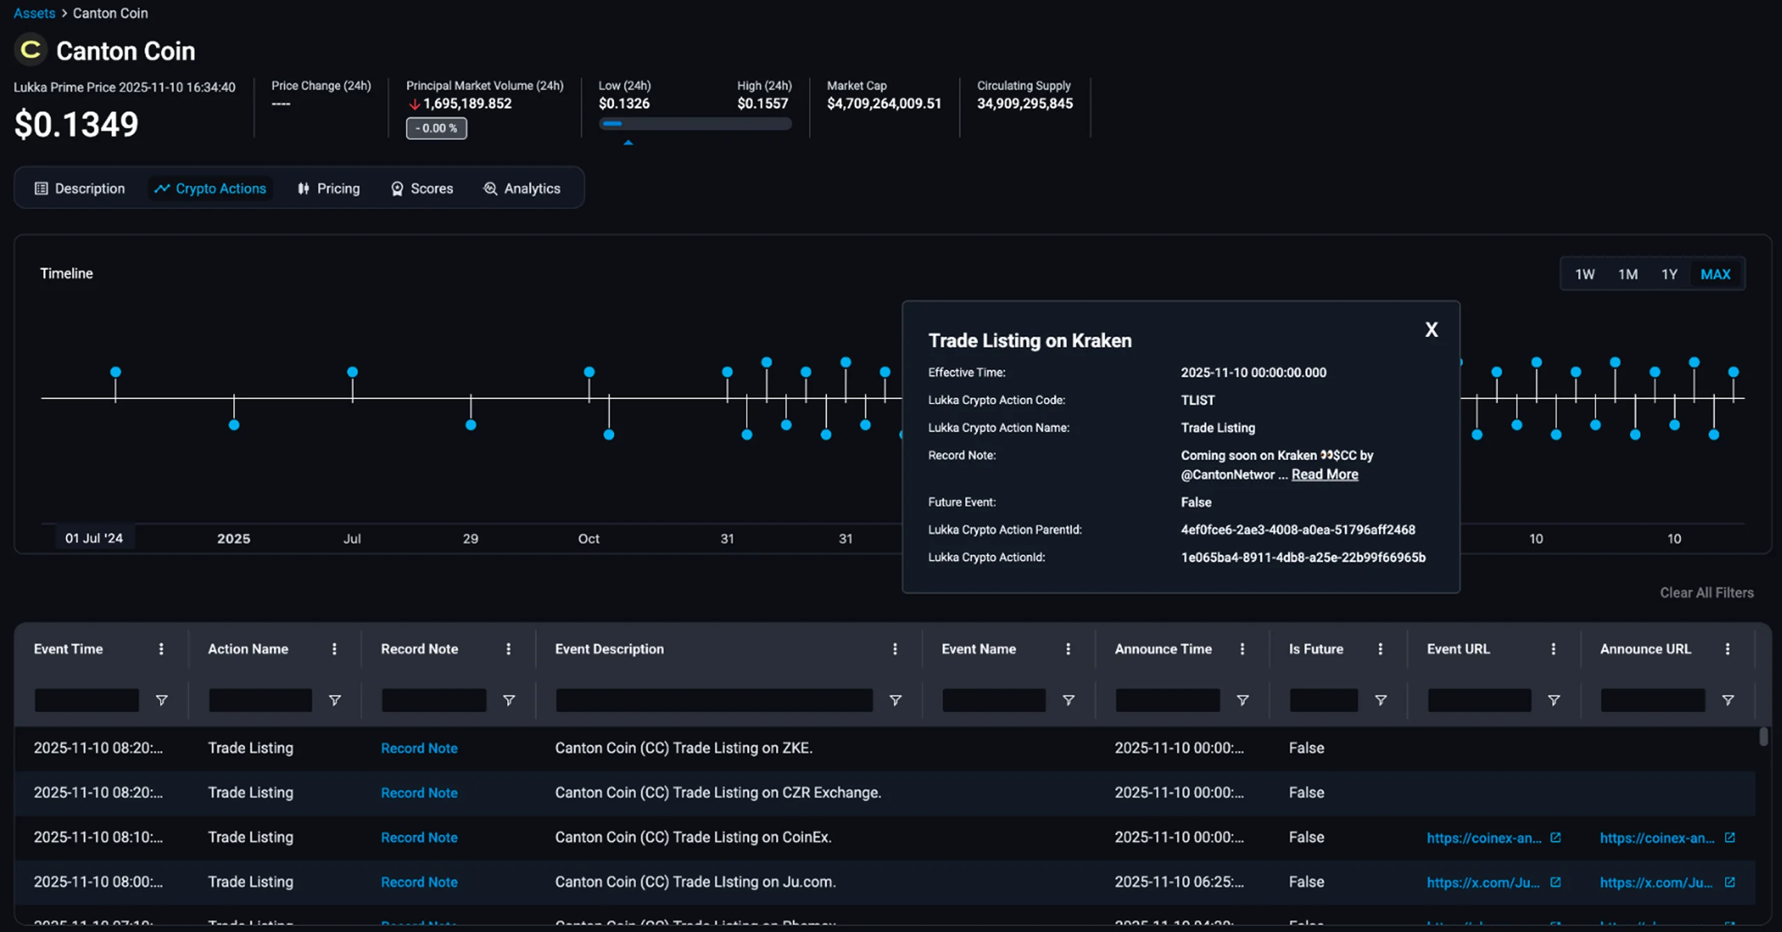Select the MAX timeline range
The width and height of the screenshot is (1782, 932).
click(1716, 274)
